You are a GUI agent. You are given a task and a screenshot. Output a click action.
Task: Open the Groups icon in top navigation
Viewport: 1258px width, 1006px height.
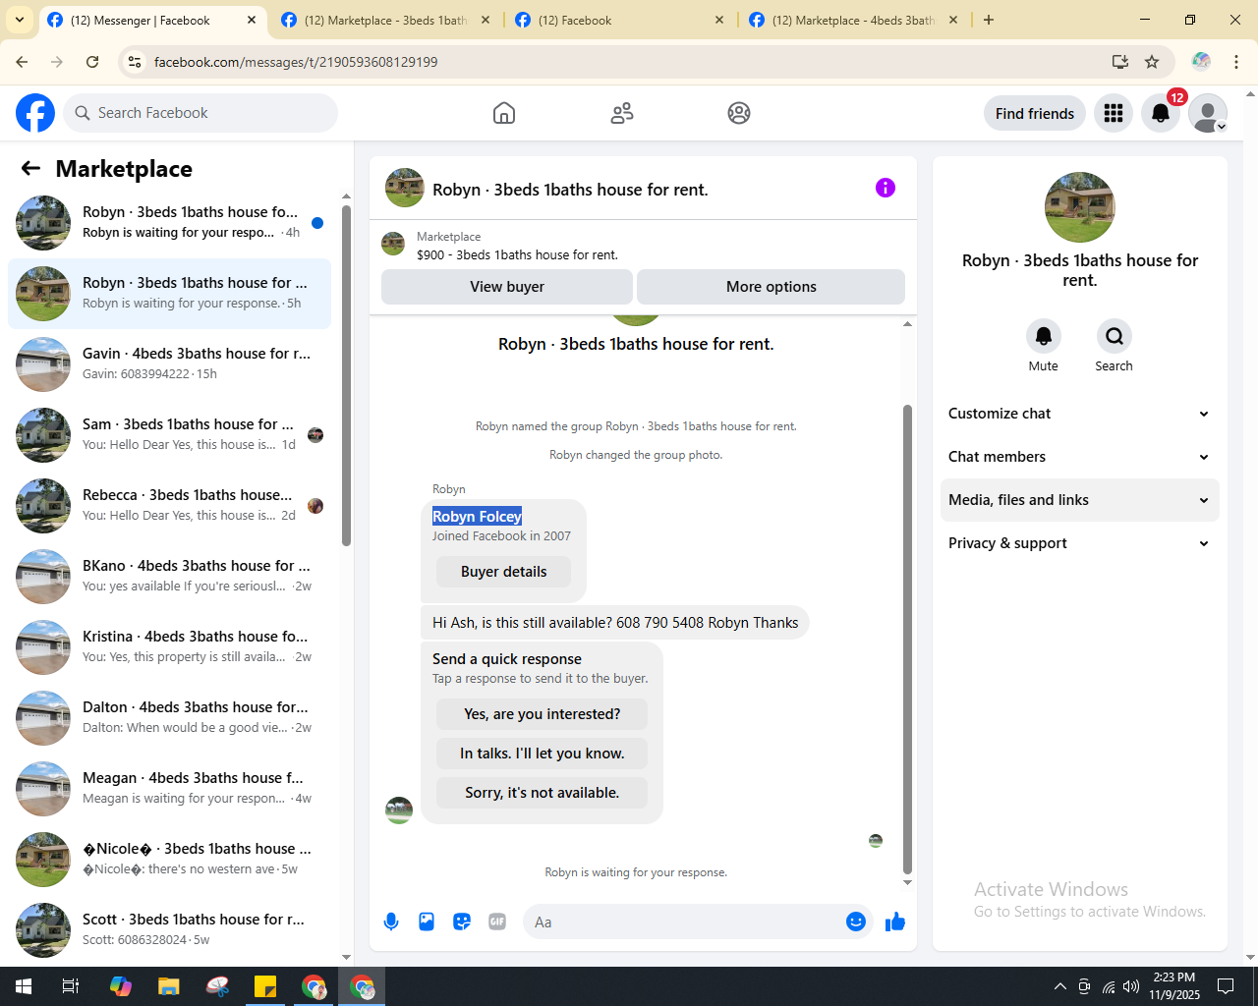pos(739,113)
